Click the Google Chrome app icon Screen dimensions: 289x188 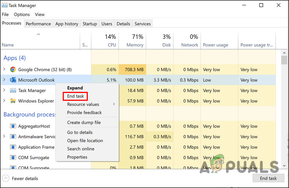[x=13, y=70]
